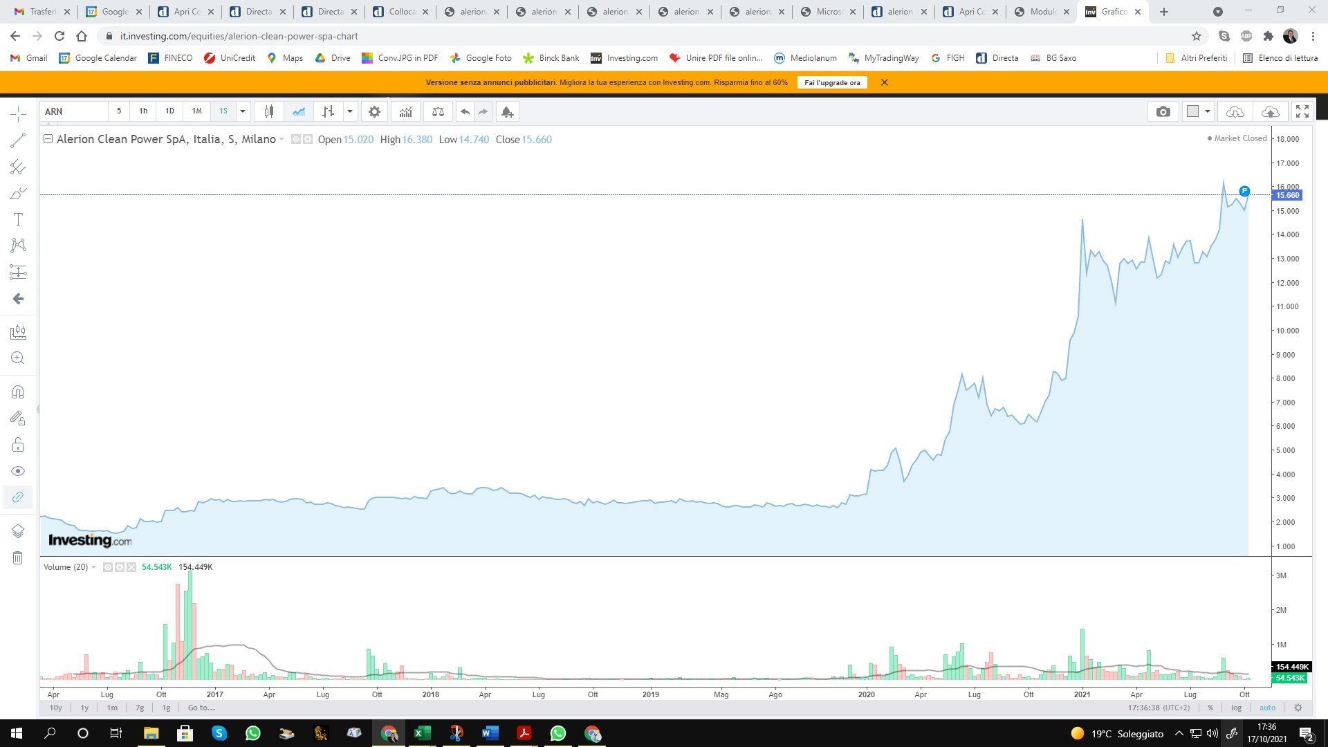Select the pitchfork drawing tool
This screenshot has height=747, width=1328.
click(18, 167)
